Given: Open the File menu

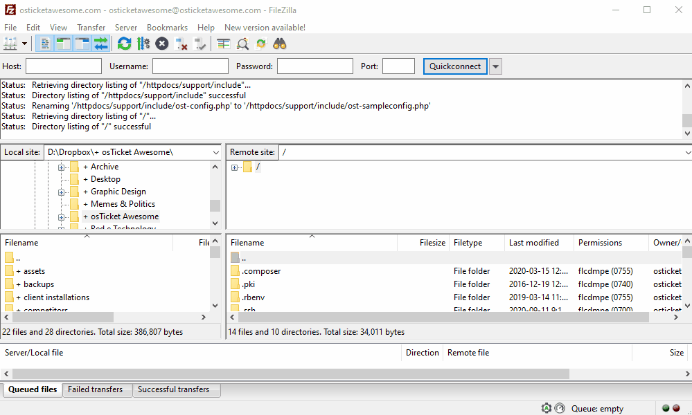Looking at the screenshot, I should tap(10, 27).
